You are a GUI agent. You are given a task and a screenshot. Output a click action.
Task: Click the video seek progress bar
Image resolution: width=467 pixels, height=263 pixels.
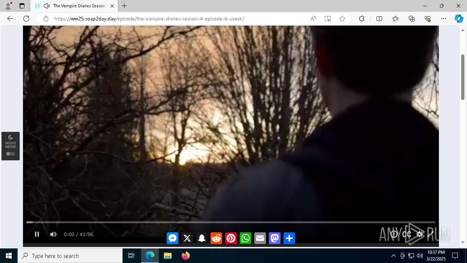coord(231,222)
